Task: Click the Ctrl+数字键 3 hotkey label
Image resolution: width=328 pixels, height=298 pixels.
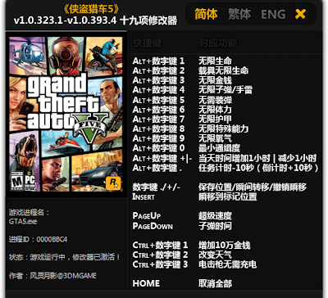Action: [x=160, y=264]
